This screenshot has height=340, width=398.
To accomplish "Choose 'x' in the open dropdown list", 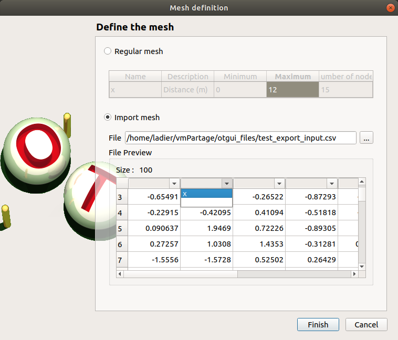I will point(206,194).
